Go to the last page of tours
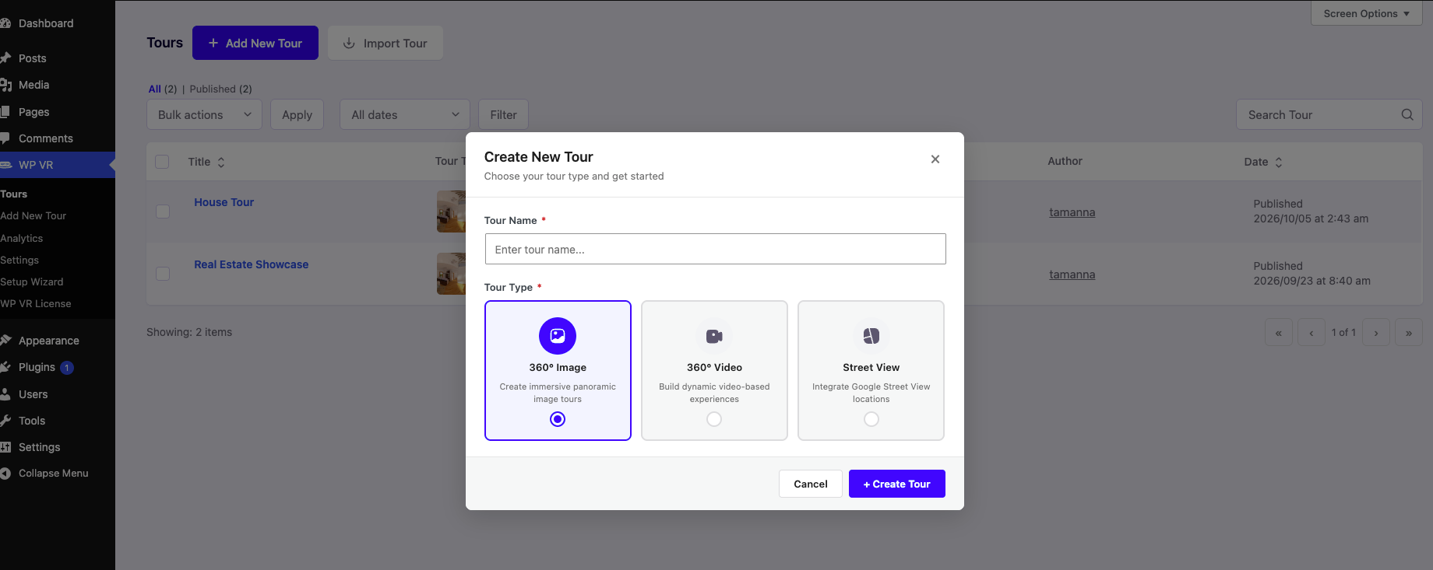The width and height of the screenshot is (1433, 570). [1409, 332]
